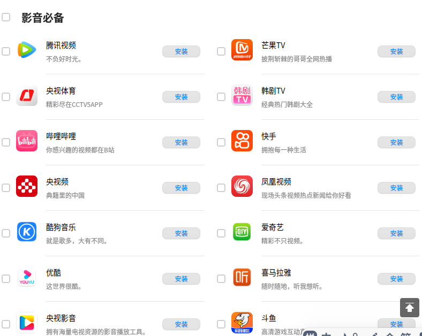Click description 你感兴趣的视频都在B站
The height and width of the screenshot is (336, 422).
(x=80, y=150)
